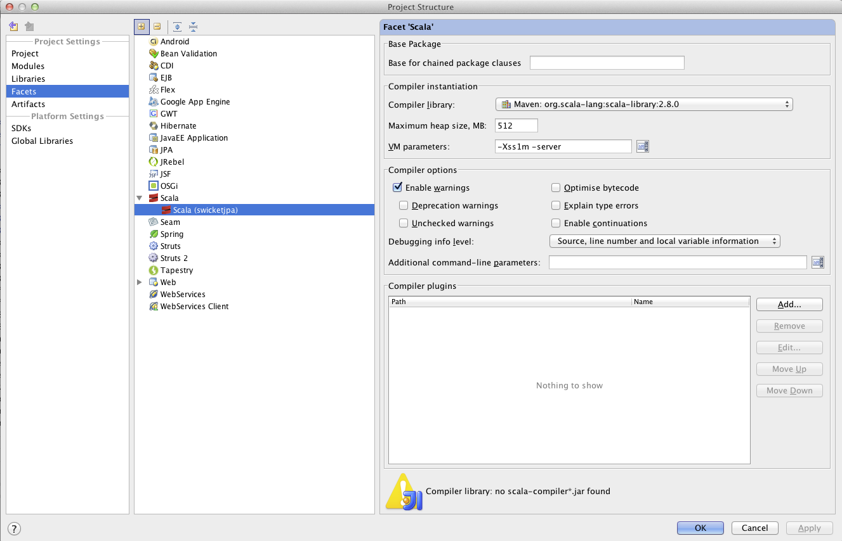
Task: Enable Explain type errors checkbox
Action: pyautogui.click(x=556, y=205)
